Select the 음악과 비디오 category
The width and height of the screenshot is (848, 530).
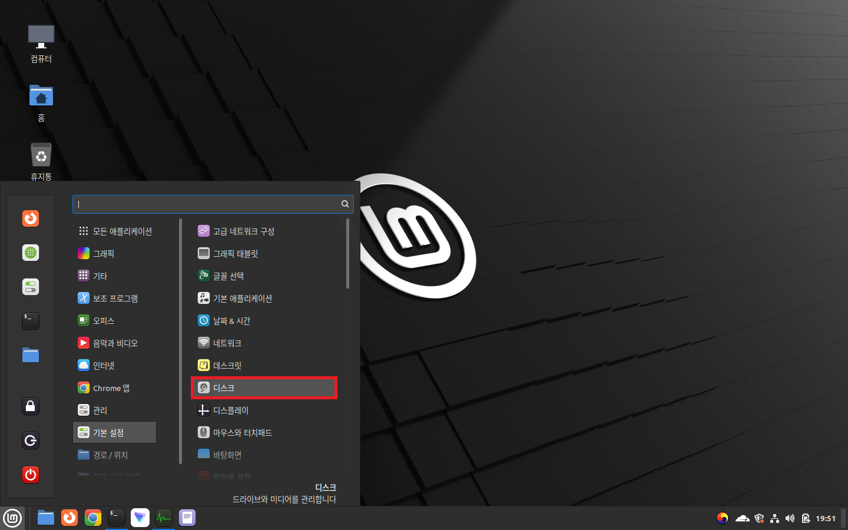pyautogui.click(x=115, y=343)
